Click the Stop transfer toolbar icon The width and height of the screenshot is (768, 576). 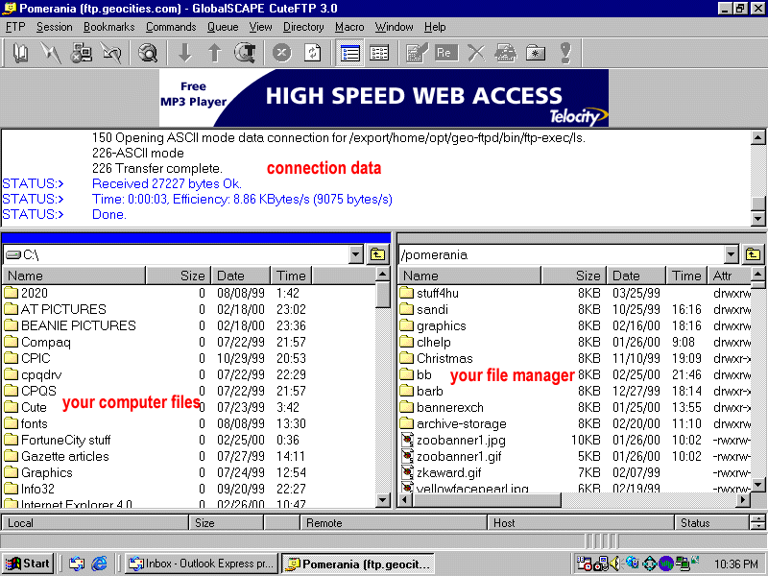pyautogui.click(x=281, y=54)
